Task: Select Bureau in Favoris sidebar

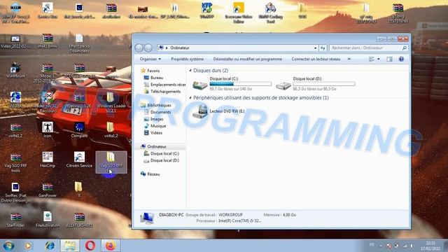Action: click(154, 78)
